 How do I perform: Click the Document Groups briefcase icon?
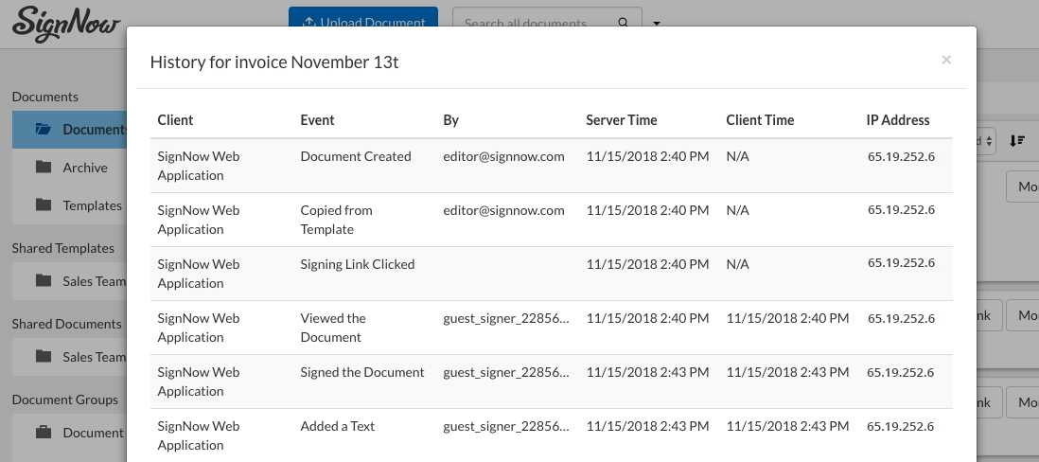(x=44, y=433)
